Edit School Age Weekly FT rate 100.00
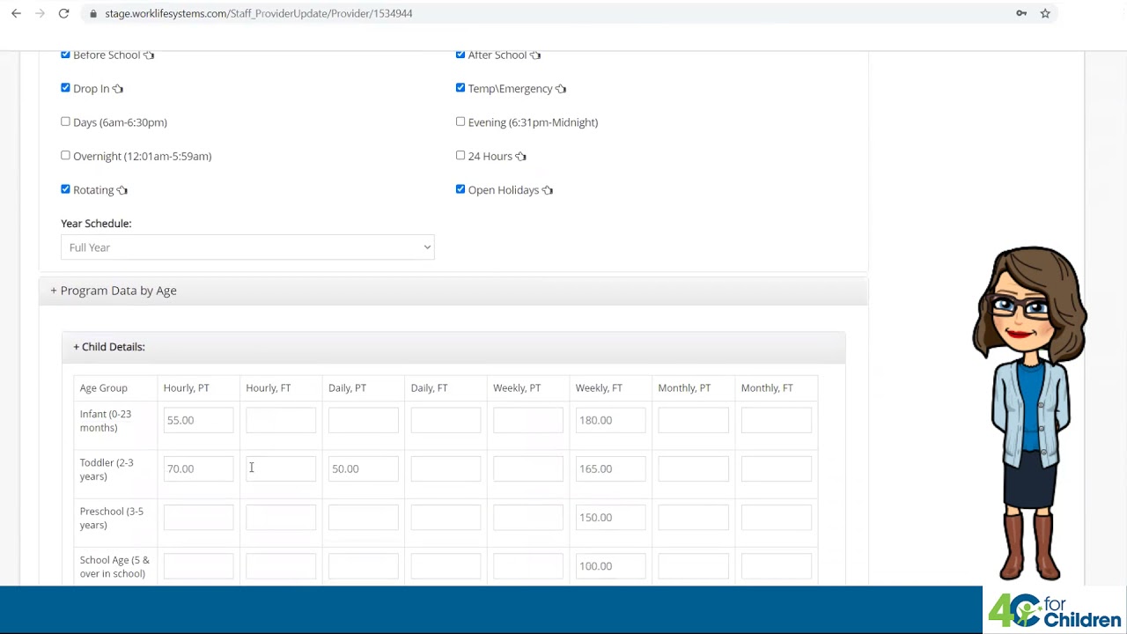The height and width of the screenshot is (634, 1127). click(611, 566)
